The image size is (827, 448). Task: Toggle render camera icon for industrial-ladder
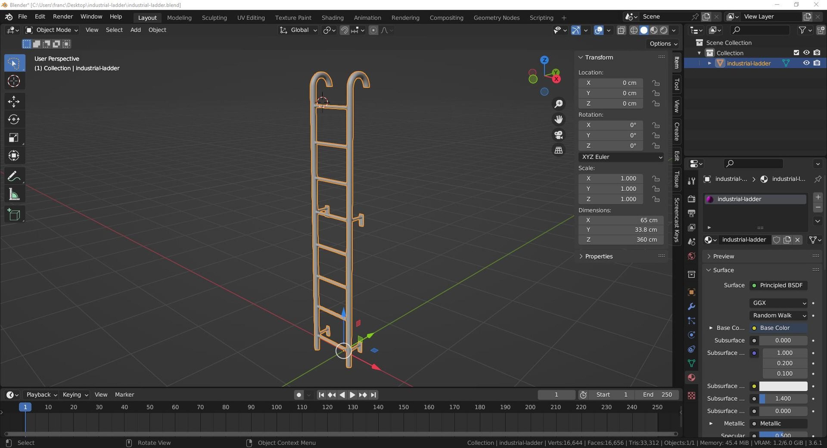[x=817, y=63]
